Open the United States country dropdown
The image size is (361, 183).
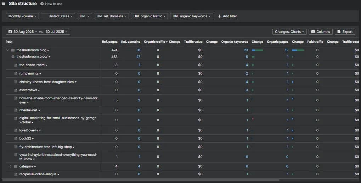point(58,16)
